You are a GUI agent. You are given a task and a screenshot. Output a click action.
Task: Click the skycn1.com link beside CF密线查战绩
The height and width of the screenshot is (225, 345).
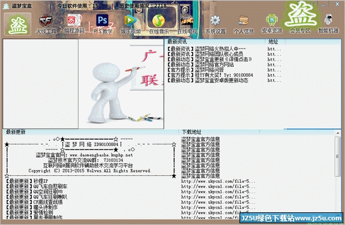[218, 202]
